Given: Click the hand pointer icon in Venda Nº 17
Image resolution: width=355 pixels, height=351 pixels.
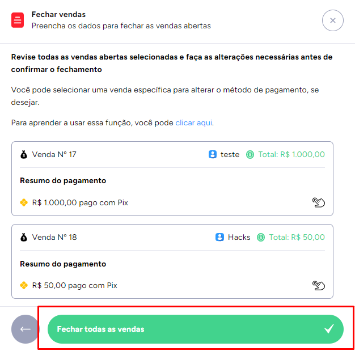Looking at the screenshot, I should click(319, 202).
